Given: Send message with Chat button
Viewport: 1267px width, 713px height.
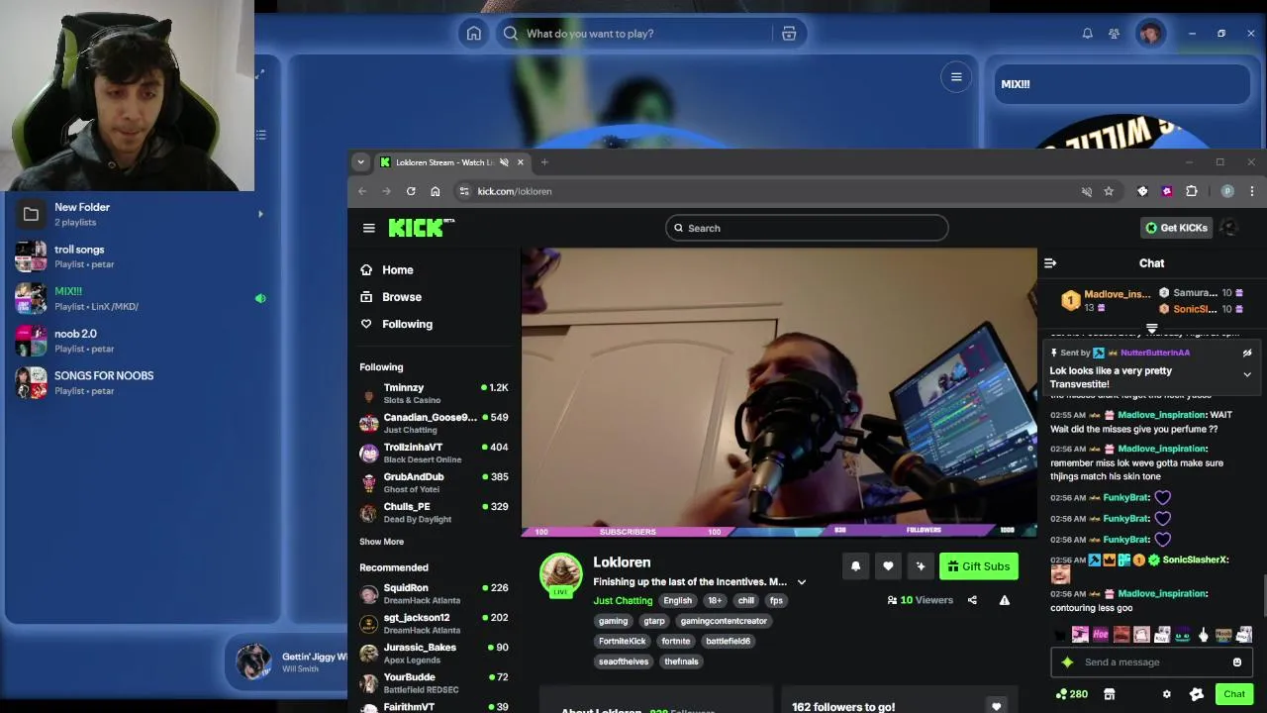Looking at the screenshot, I should click(x=1234, y=694).
